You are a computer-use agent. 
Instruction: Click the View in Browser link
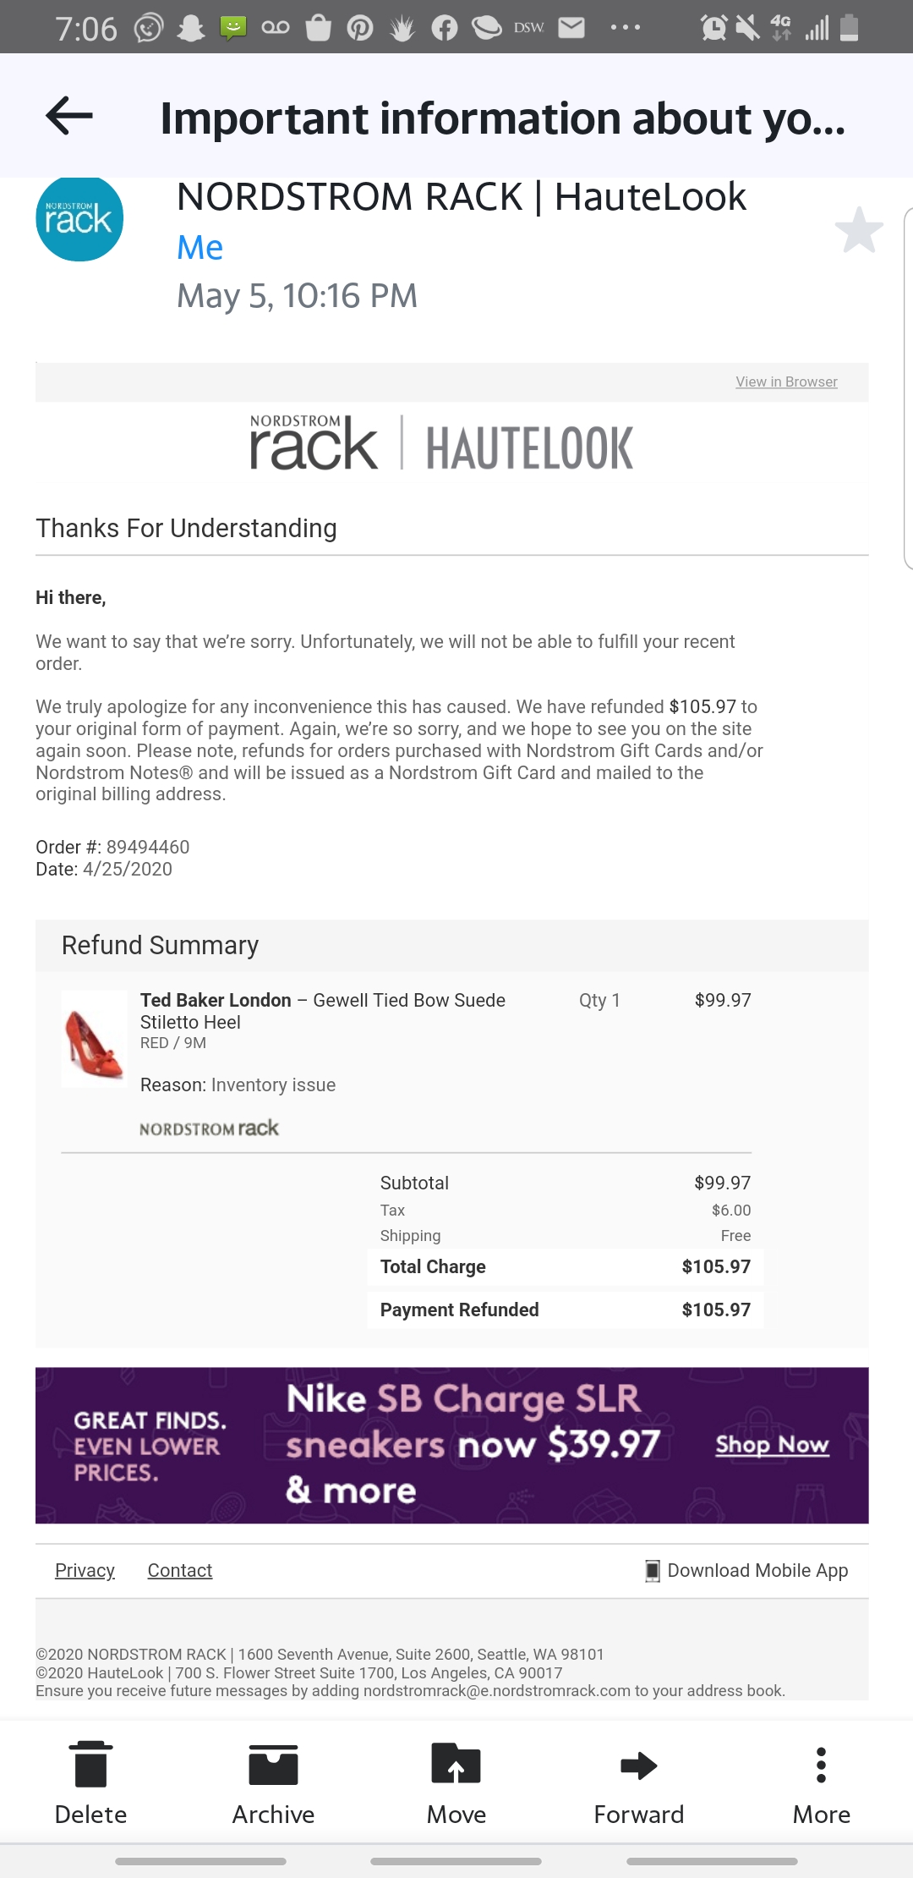tap(786, 382)
